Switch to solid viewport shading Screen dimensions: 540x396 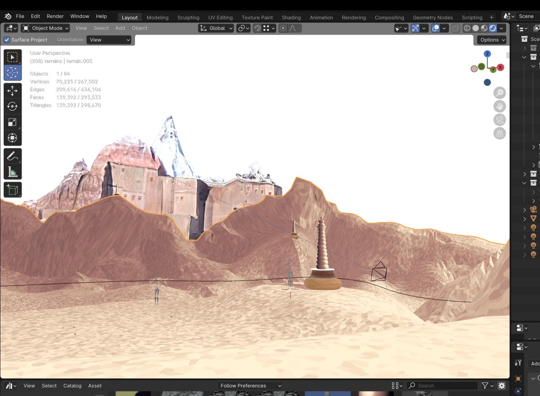point(476,28)
